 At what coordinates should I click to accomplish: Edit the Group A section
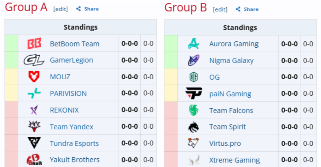pyautogui.click(x=61, y=9)
